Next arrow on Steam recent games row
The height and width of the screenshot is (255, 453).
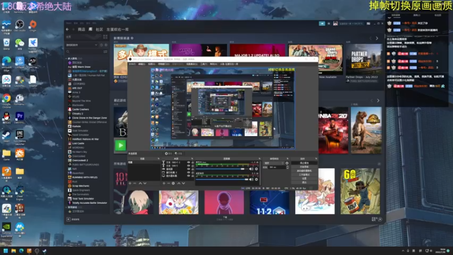pos(378,101)
